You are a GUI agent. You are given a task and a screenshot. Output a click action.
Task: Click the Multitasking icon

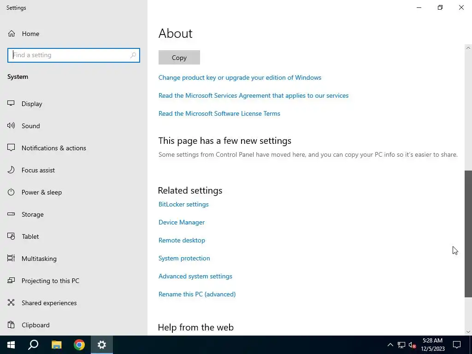(x=11, y=258)
